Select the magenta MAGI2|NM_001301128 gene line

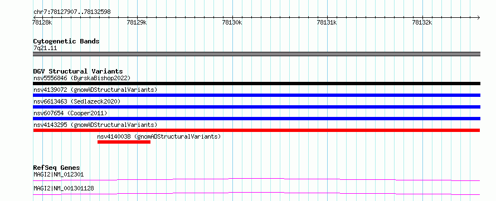click(256, 193)
